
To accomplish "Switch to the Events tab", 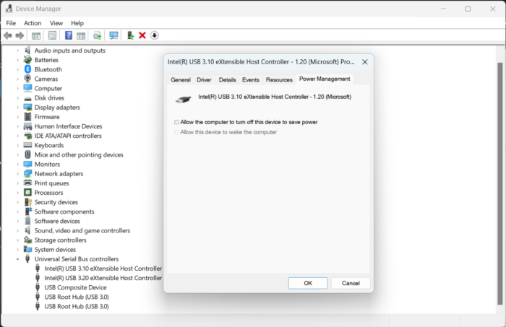I will 251,79.
